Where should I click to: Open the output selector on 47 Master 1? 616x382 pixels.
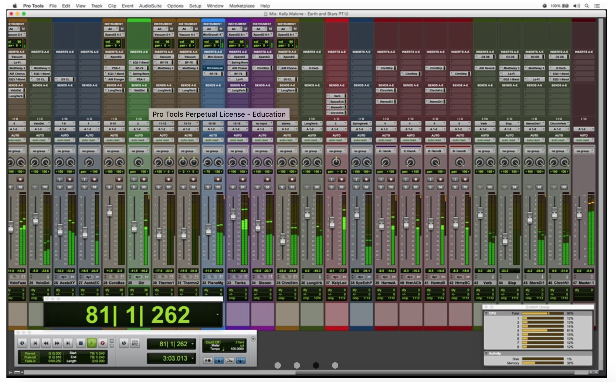583,129
